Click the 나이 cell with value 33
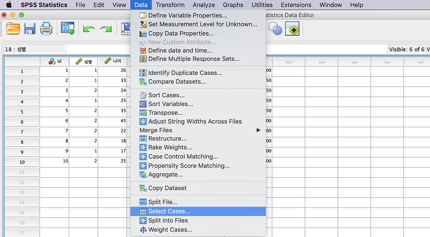Image resolution: width=430 pixels, height=237 pixels. point(113,82)
